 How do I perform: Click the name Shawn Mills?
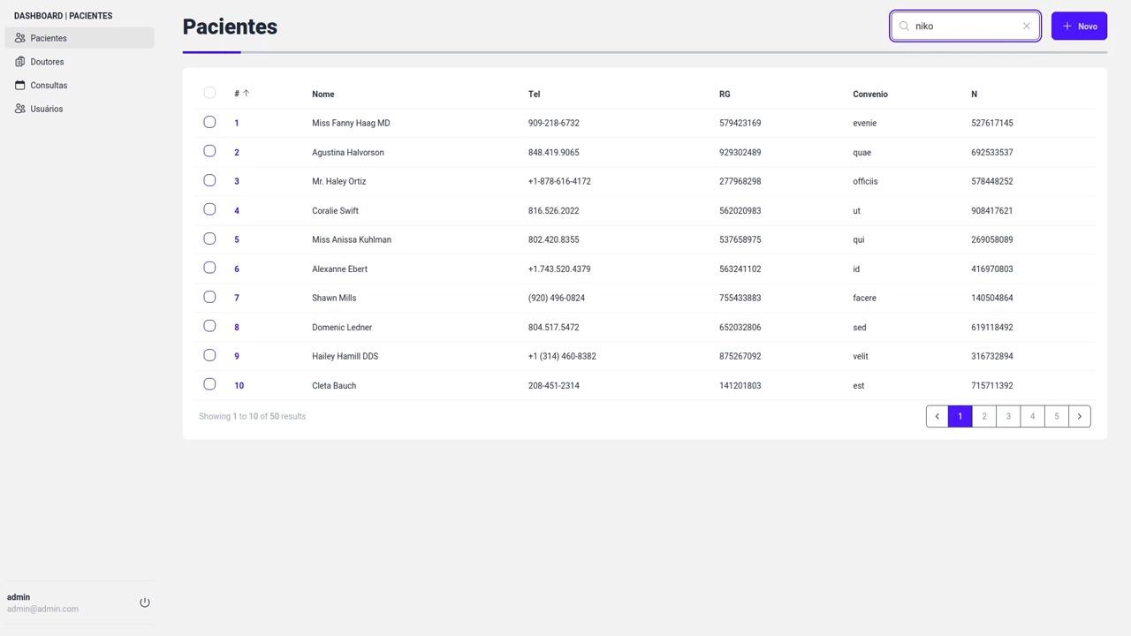[x=334, y=299]
